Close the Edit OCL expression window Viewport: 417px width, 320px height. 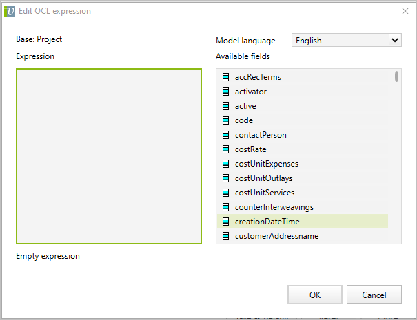click(405, 11)
